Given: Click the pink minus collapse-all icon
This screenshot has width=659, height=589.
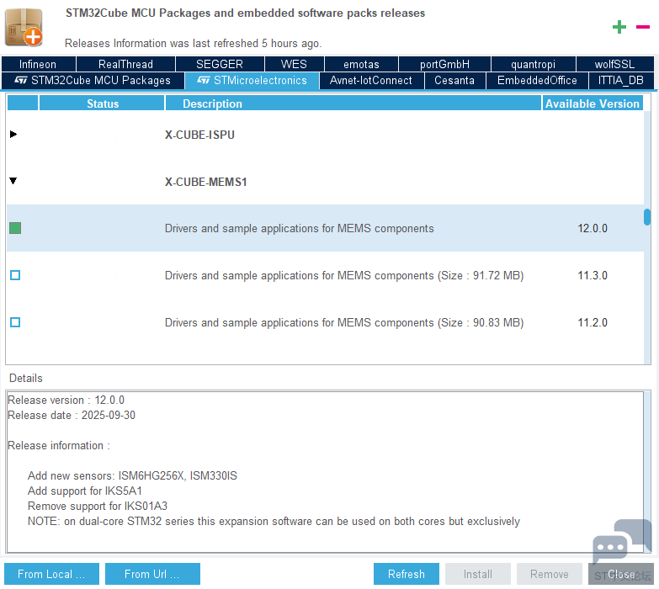Looking at the screenshot, I should [x=642, y=27].
